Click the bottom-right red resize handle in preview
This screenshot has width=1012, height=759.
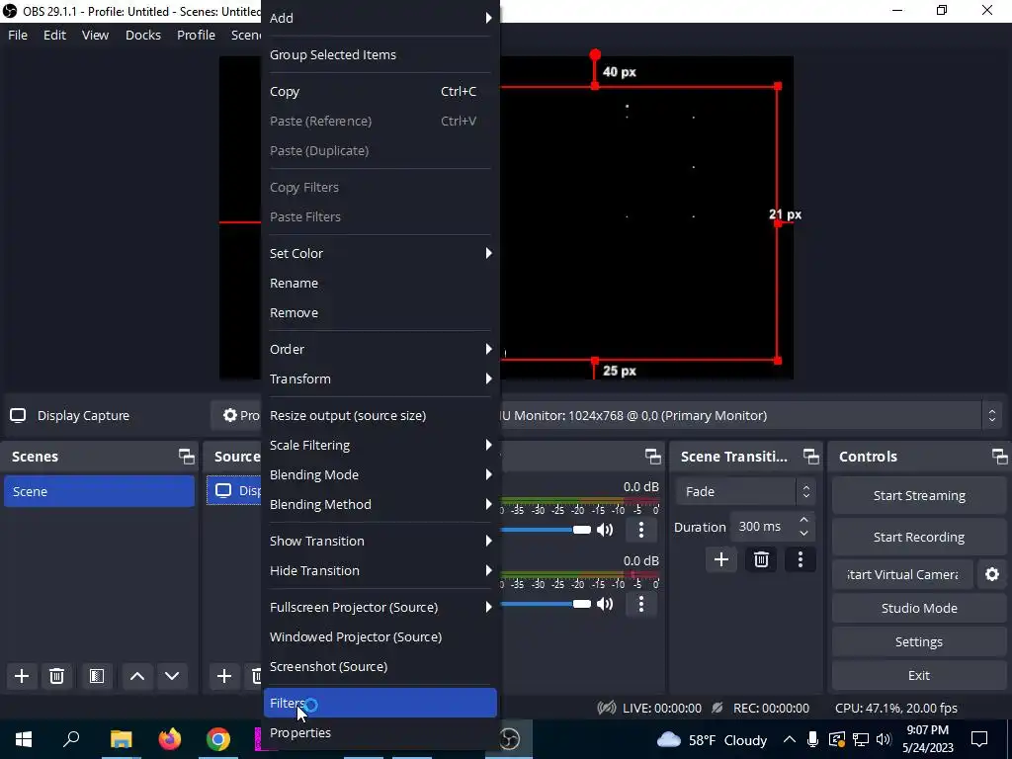pyautogui.click(x=778, y=361)
